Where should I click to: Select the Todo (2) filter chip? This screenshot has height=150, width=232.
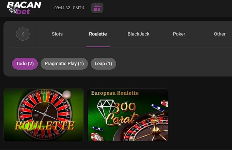coord(25,64)
